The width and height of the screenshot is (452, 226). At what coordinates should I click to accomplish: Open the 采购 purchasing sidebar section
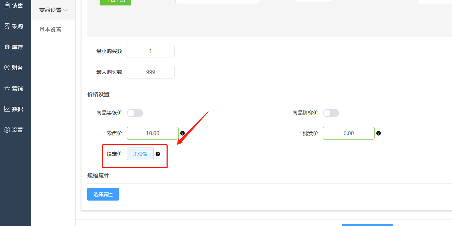[x=14, y=26]
